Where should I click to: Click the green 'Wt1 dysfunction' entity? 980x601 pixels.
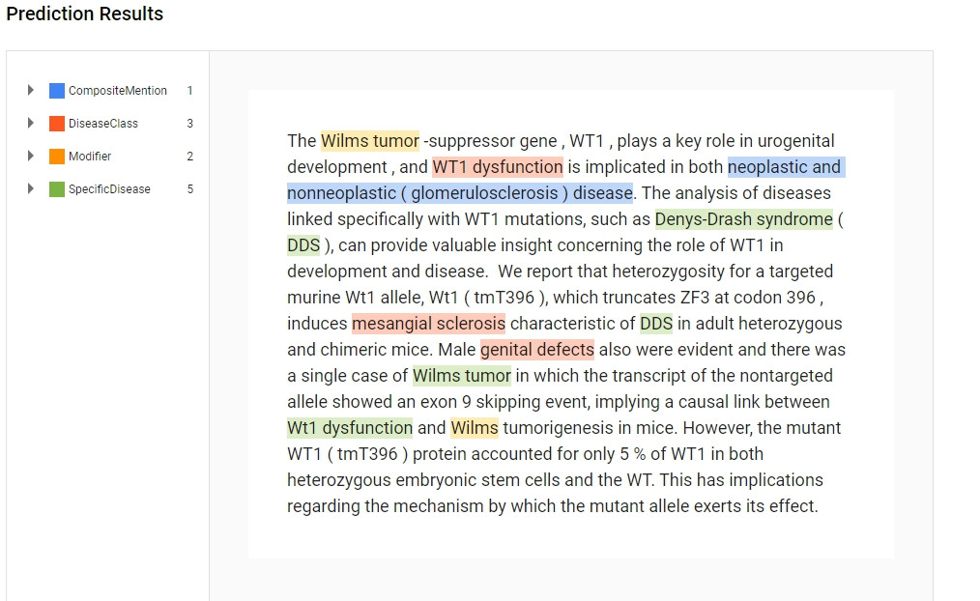(x=349, y=428)
